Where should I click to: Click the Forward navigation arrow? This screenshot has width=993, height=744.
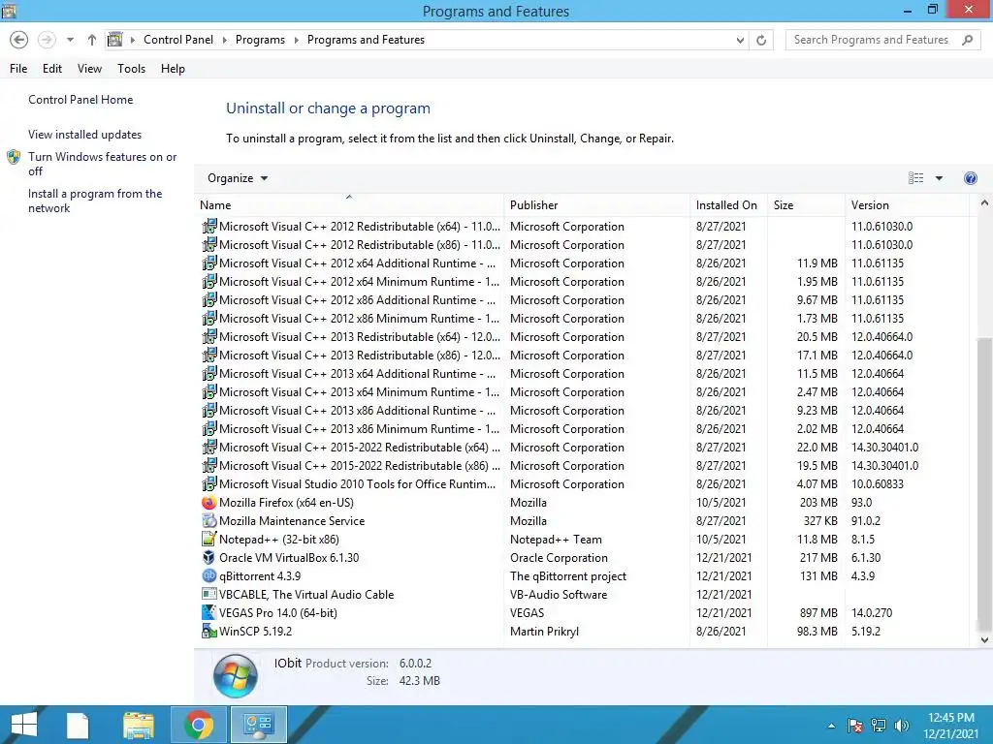pos(47,40)
